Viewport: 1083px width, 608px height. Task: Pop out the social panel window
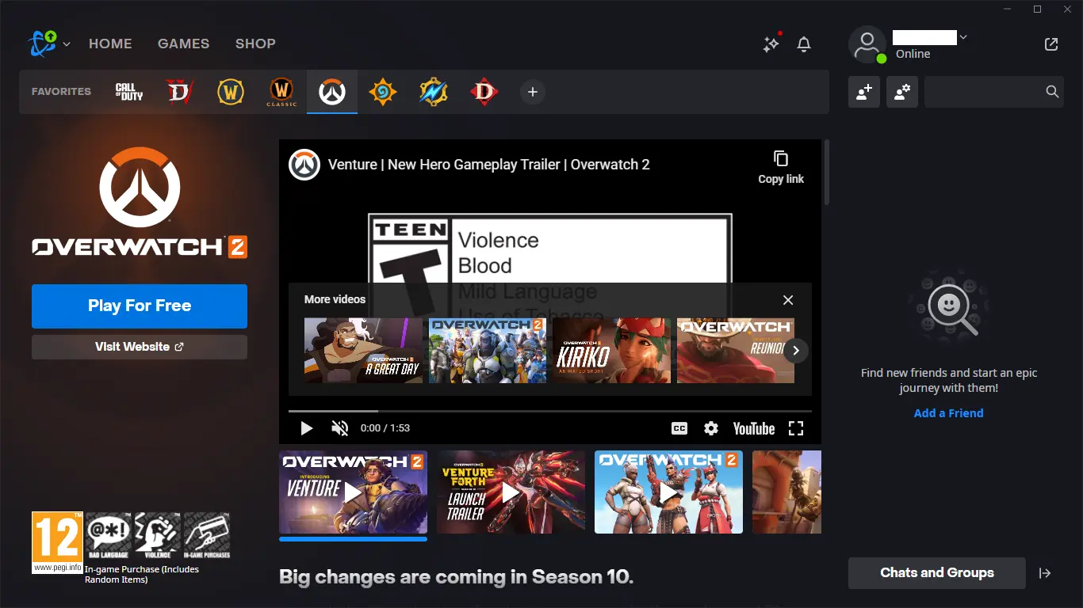[1051, 44]
